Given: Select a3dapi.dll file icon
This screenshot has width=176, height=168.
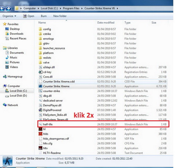Looking at the screenshot, I should pyautogui.click(x=40, y=67).
